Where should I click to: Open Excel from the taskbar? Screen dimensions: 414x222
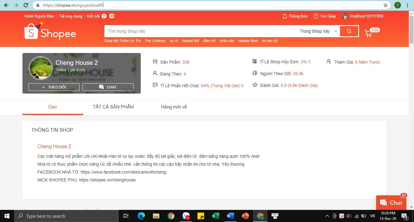[x=215, y=216]
